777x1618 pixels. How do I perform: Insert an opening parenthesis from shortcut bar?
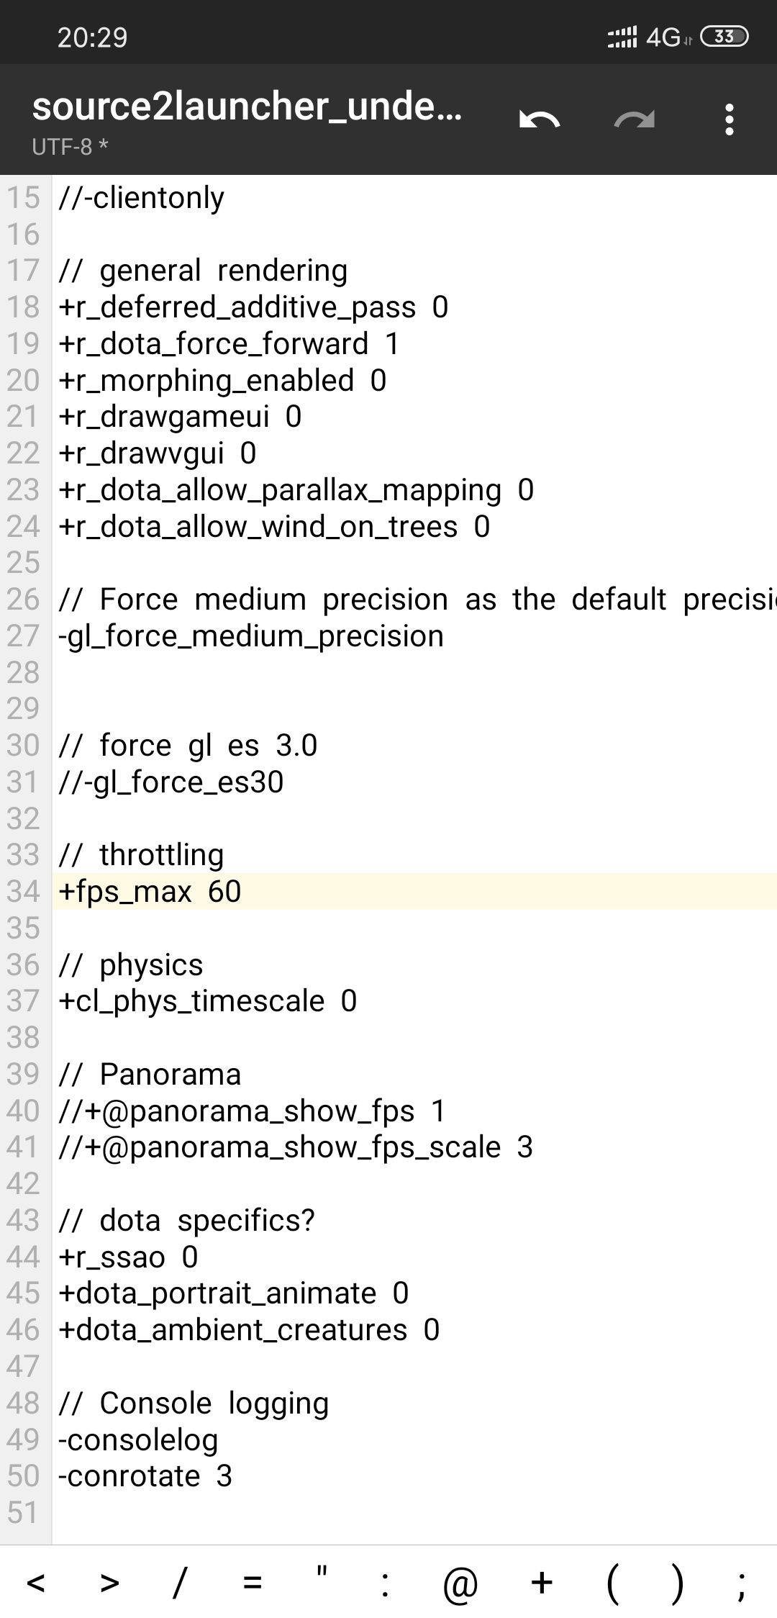point(612,1582)
